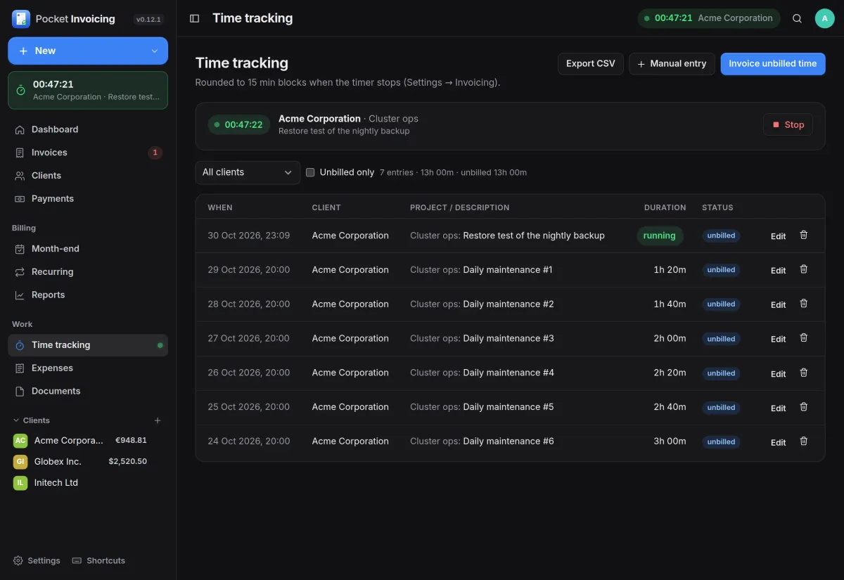Screen dimensions: 844x580
Task: Click Invoice unbilled time
Action: point(773,63)
